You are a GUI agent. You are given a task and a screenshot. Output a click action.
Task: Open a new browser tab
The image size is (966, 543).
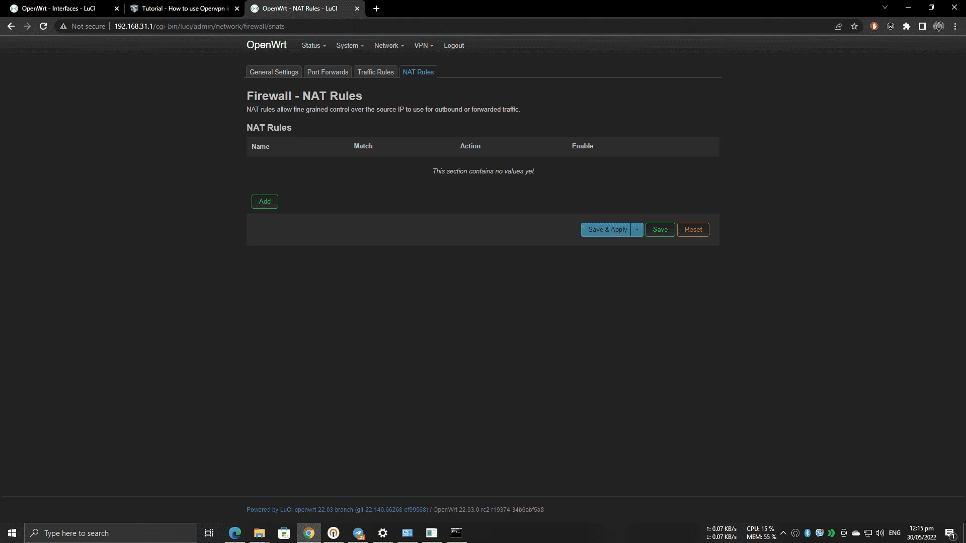pos(376,9)
